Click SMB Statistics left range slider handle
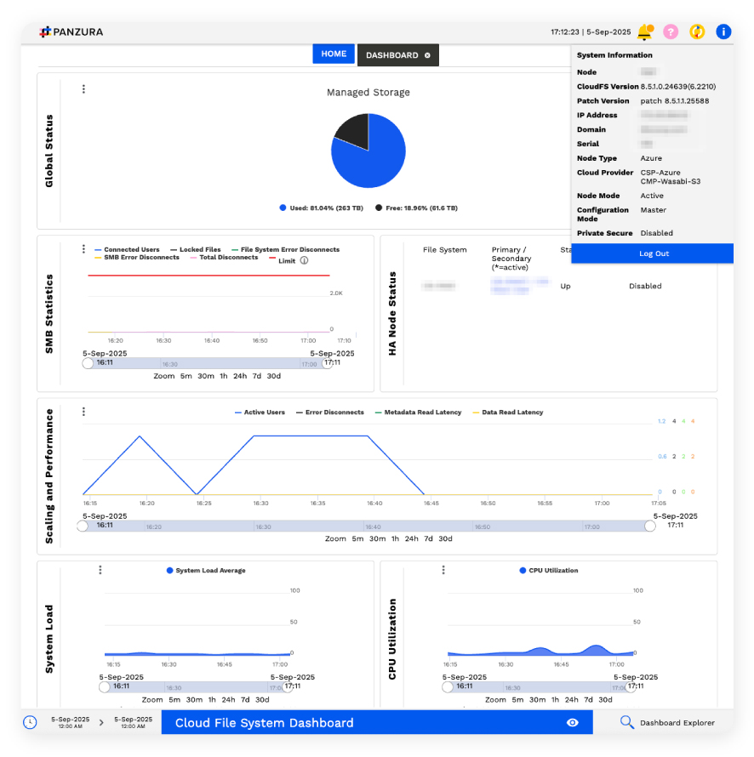The height and width of the screenshot is (757, 754). coord(88,363)
